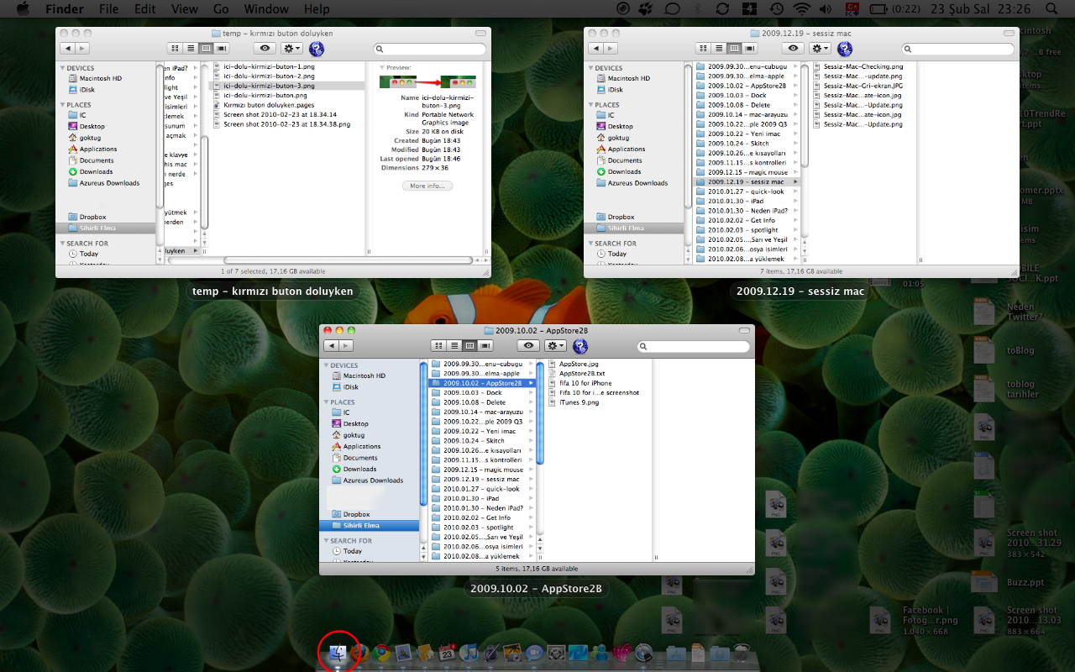Collapse the PLACES section in AppStore2B sidebar

coord(326,402)
